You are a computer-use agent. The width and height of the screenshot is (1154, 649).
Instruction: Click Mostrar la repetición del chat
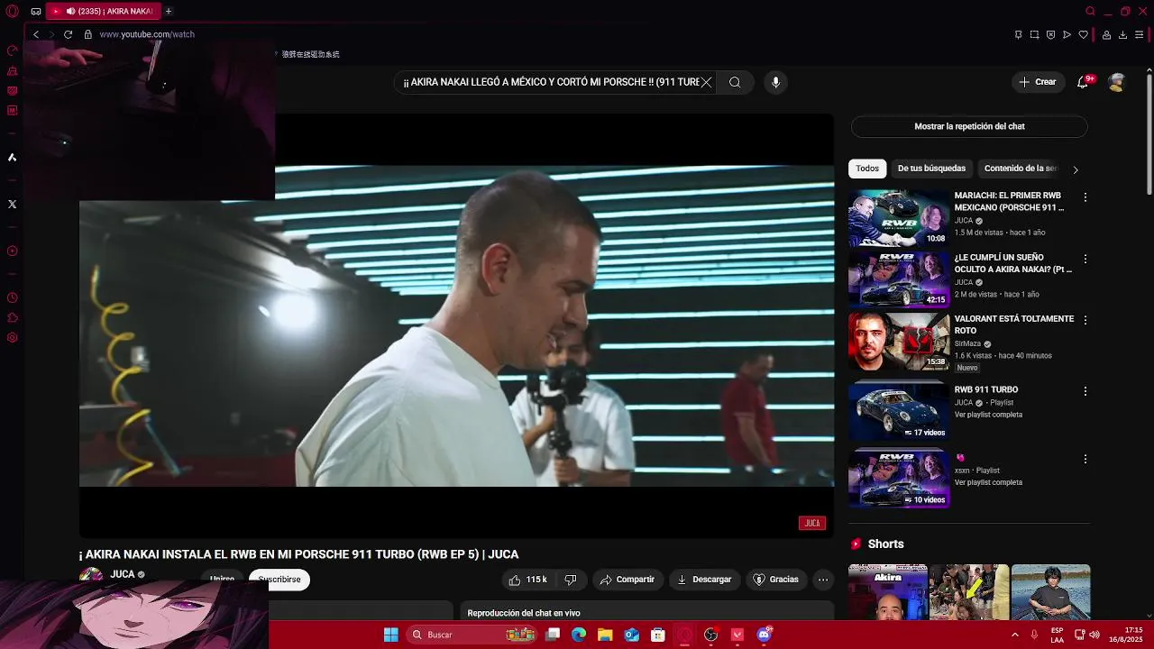pos(969,126)
